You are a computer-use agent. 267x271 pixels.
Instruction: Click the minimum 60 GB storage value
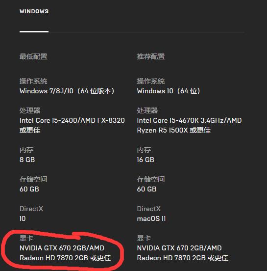tap(29, 189)
